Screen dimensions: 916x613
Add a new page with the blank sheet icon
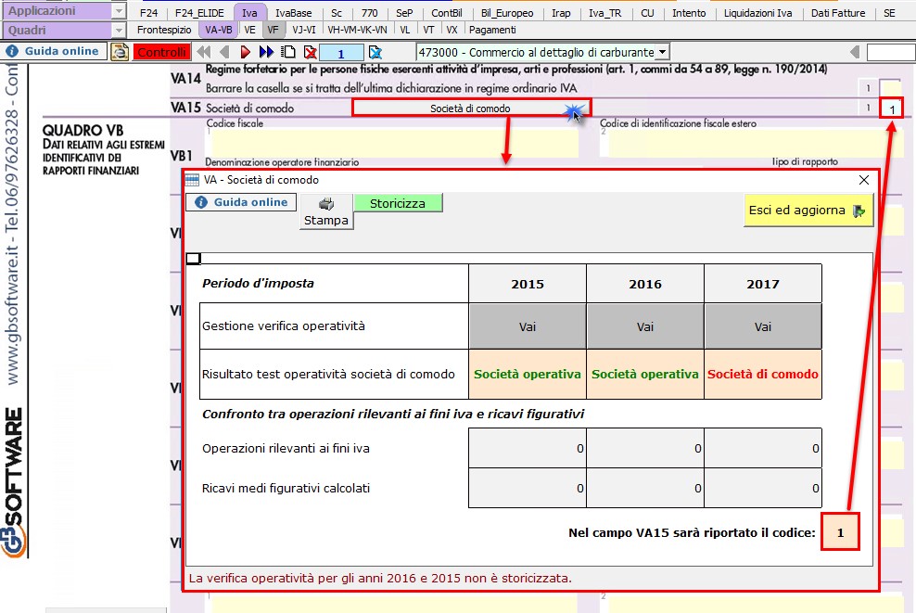[x=288, y=52]
